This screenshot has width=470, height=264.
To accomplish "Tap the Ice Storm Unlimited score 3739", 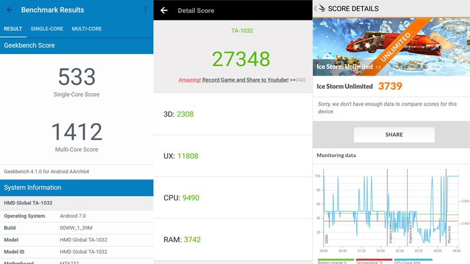I will [390, 86].
